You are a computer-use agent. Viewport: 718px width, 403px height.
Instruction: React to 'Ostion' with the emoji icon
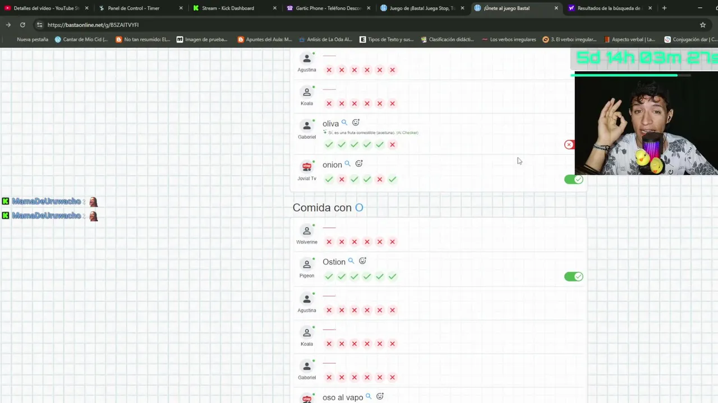(x=362, y=261)
